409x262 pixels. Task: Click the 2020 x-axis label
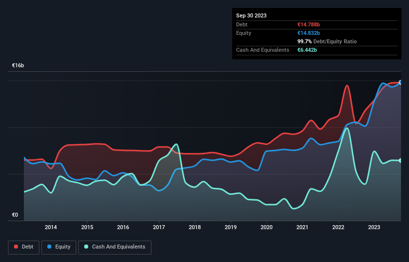[267, 227]
